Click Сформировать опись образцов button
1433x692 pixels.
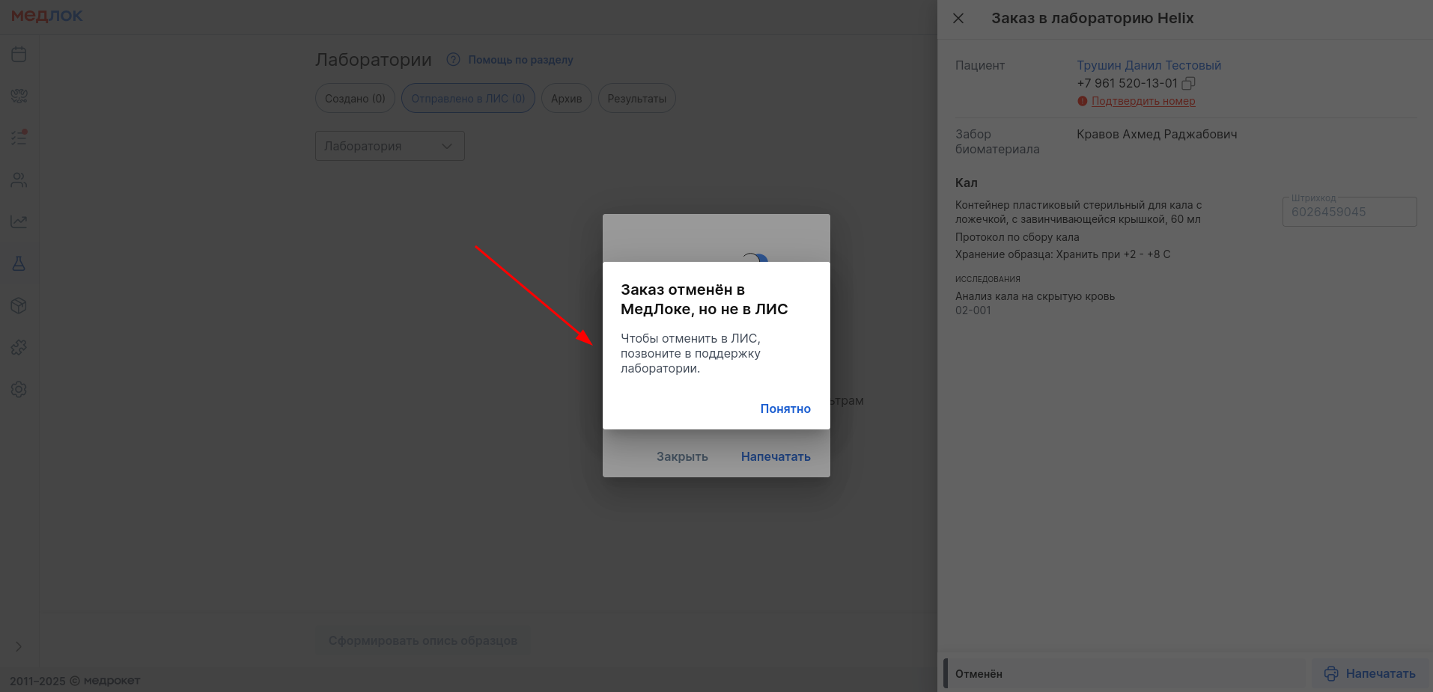point(422,640)
